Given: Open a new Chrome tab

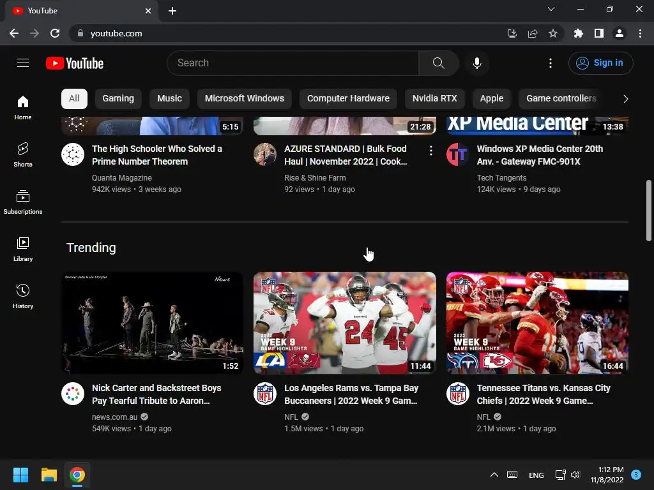Looking at the screenshot, I should (172, 11).
